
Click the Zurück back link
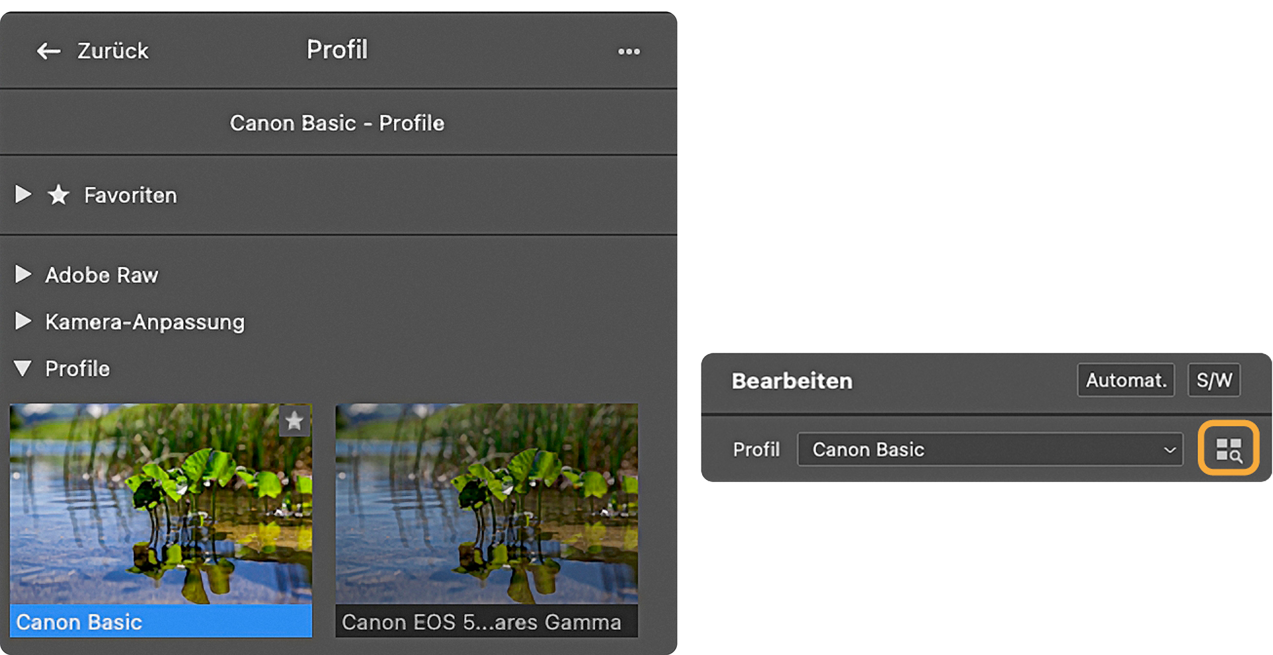[113, 51]
